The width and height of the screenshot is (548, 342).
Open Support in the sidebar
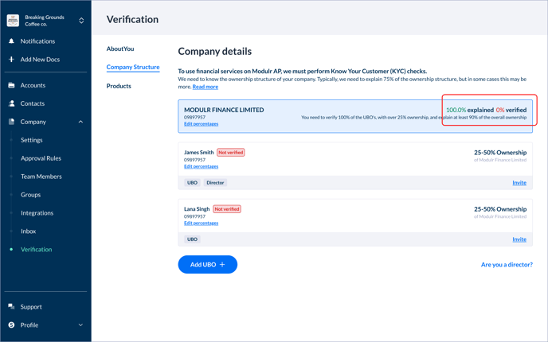coord(31,307)
